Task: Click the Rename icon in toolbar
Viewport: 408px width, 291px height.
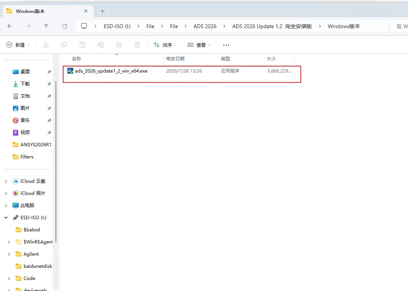Action: pos(101,45)
